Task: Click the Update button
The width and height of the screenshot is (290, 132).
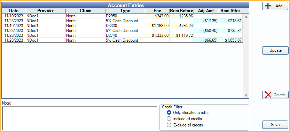Action: point(275,50)
